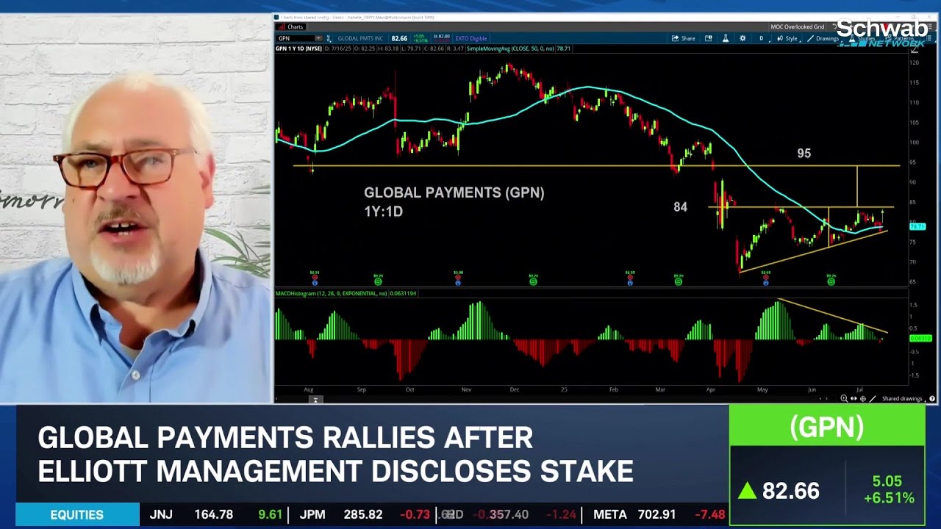Select the drawing pencil icon at bottom
This screenshot has width=941, height=529.
click(x=873, y=398)
